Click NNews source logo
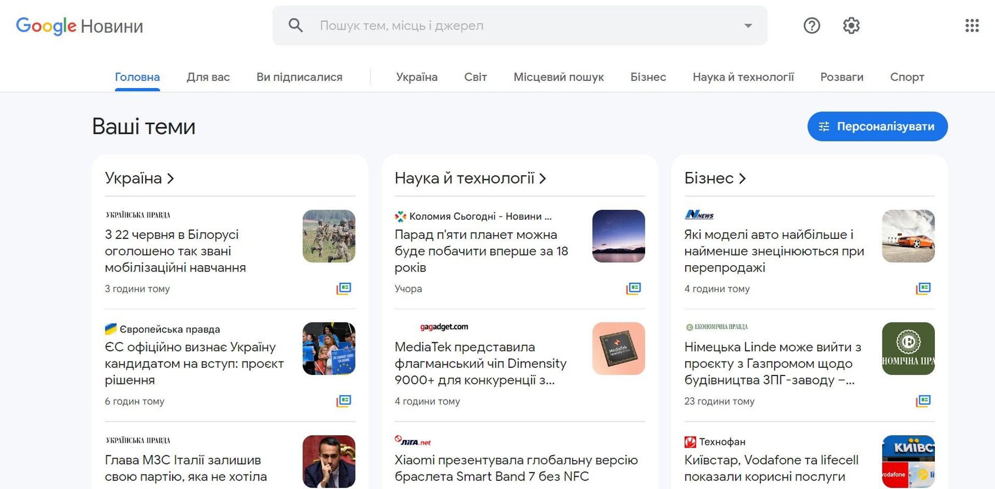 point(699,214)
